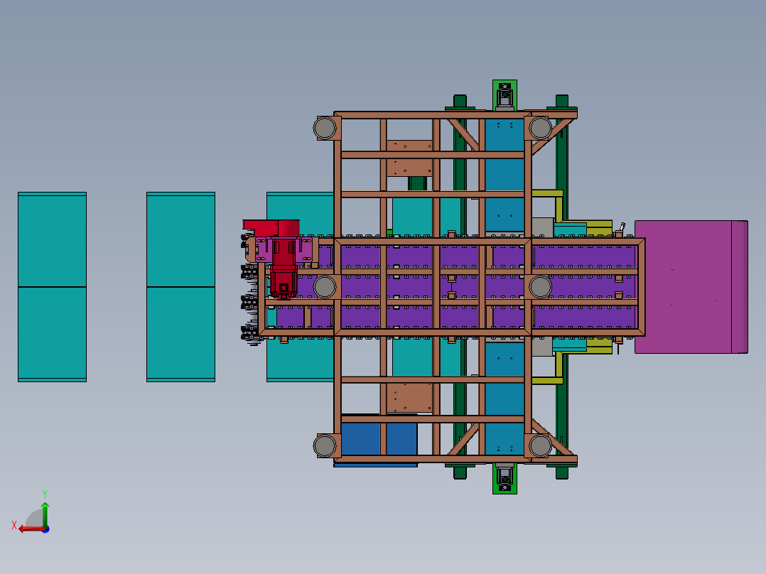Select the green motor bracket at the top of the frame
This screenshot has height=574, width=766.
click(x=505, y=95)
